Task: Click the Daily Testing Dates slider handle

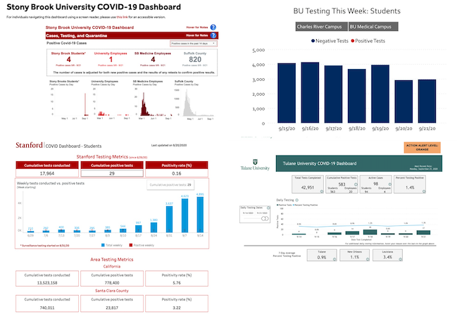Action: [x=265, y=218]
